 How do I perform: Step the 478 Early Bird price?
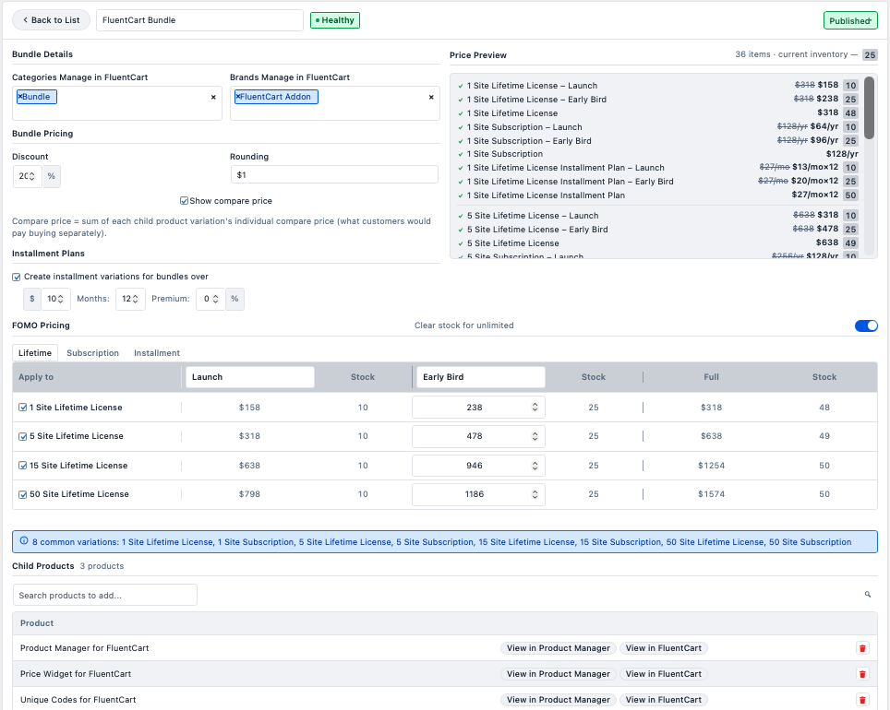click(535, 436)
